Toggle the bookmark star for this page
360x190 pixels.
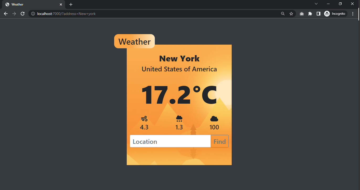[x=291, y=13]
